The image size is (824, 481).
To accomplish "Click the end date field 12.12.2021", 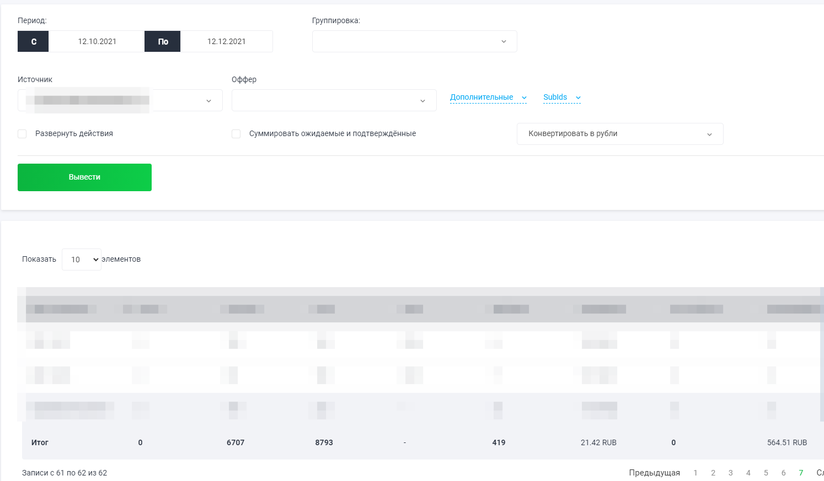I will [227, 41].
